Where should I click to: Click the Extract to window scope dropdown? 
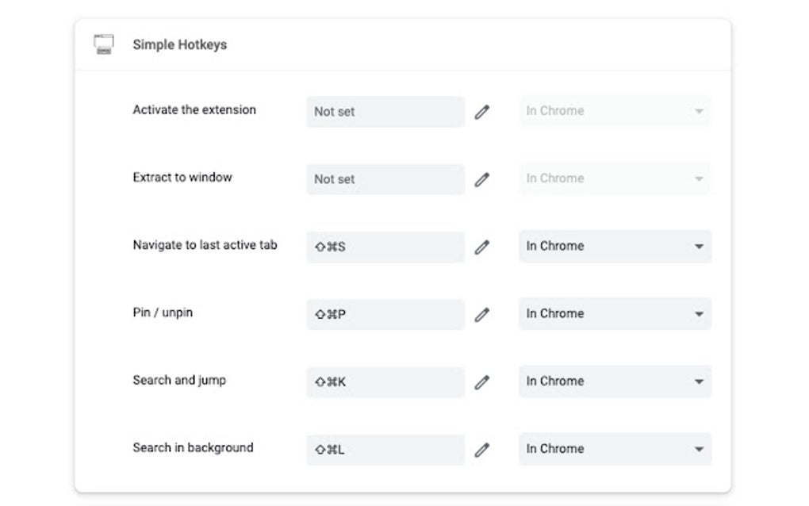tap(615, 178)
